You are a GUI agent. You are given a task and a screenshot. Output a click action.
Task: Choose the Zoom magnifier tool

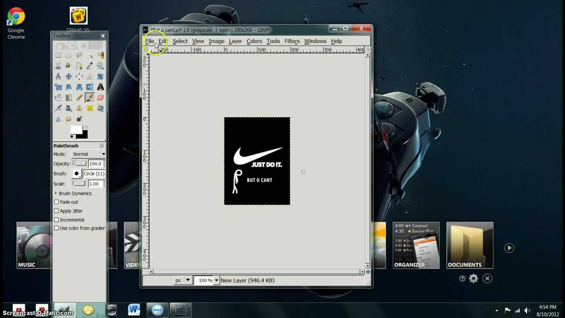[100, 66]
